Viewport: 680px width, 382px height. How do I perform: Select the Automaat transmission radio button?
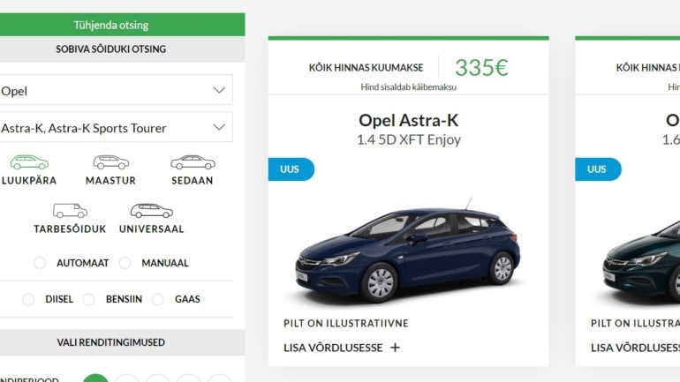[40, 263]
